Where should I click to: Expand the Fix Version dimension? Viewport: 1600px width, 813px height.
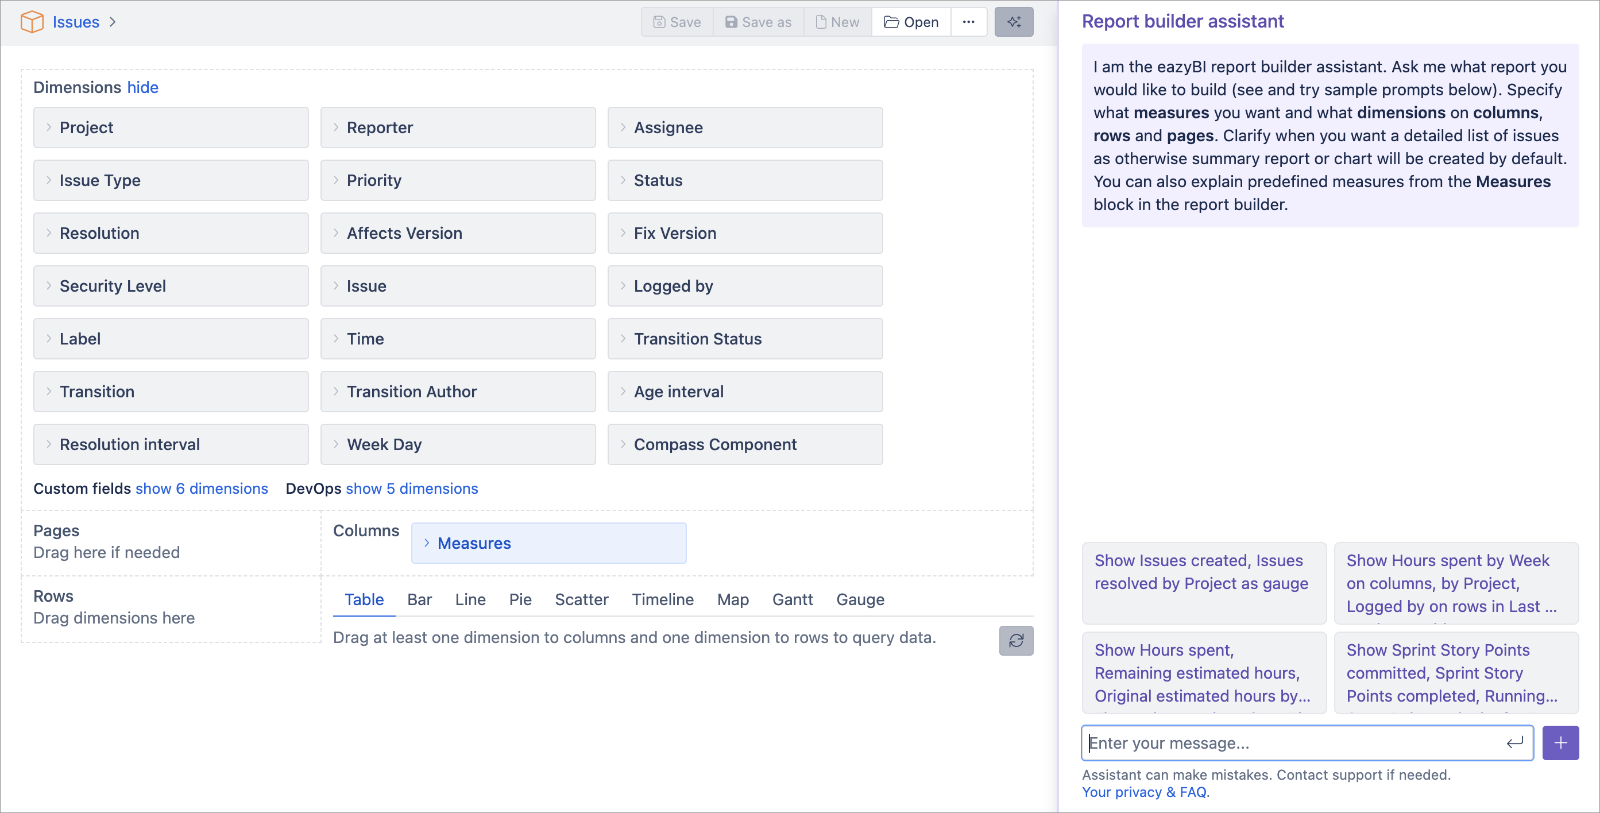click(745, 233)
